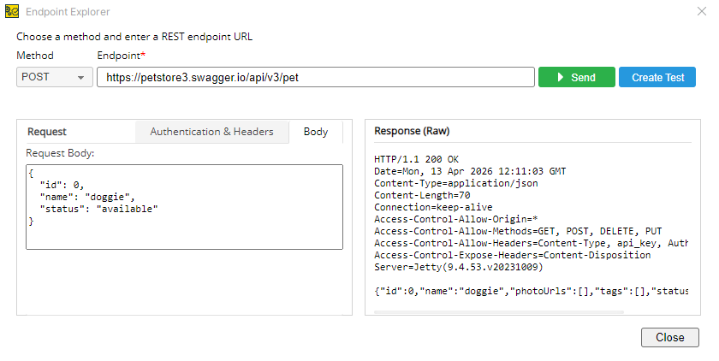Click the Access-Control-Allow-Origin=* line

[x=455, y=219]
